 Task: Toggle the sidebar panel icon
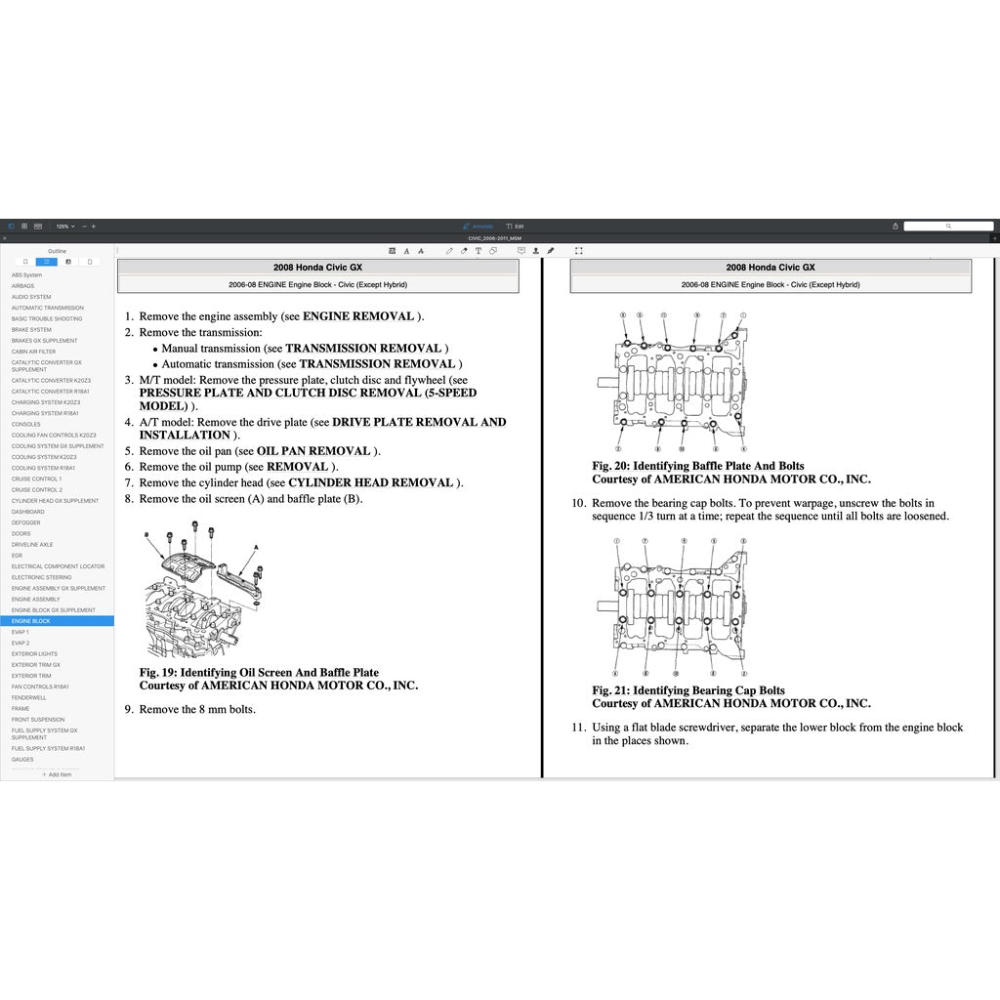point(12,226)
